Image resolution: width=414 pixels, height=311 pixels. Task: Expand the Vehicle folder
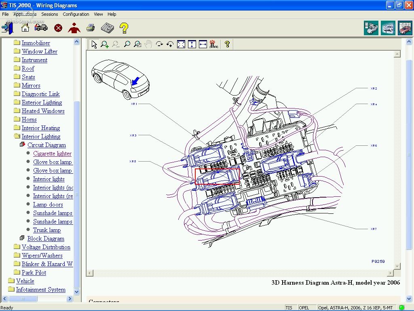tap(11, 281)
